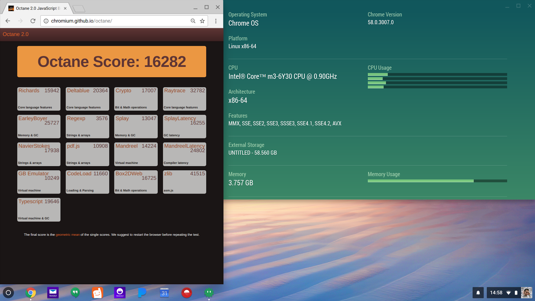
Task: Click the Memory Usage bar in Cog
Action: pyautogui.click(x=437, y=181)
